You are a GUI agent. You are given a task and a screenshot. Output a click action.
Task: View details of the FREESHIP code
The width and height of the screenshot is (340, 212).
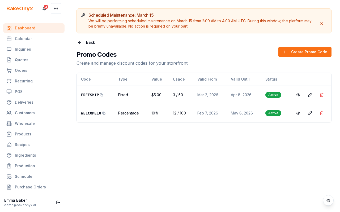pos(298,95)
